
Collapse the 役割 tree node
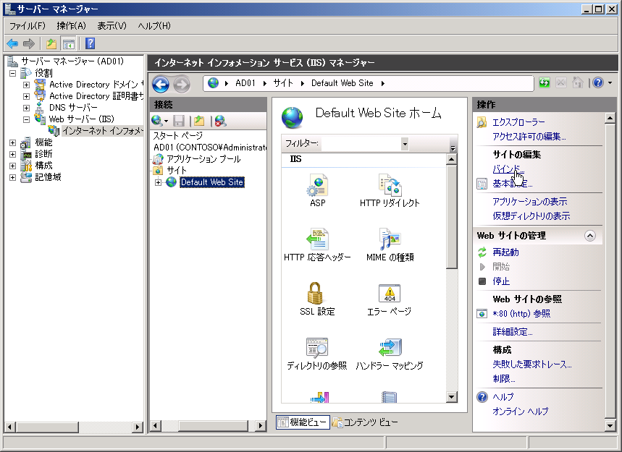pyautogui.click(x=13, y=73)
